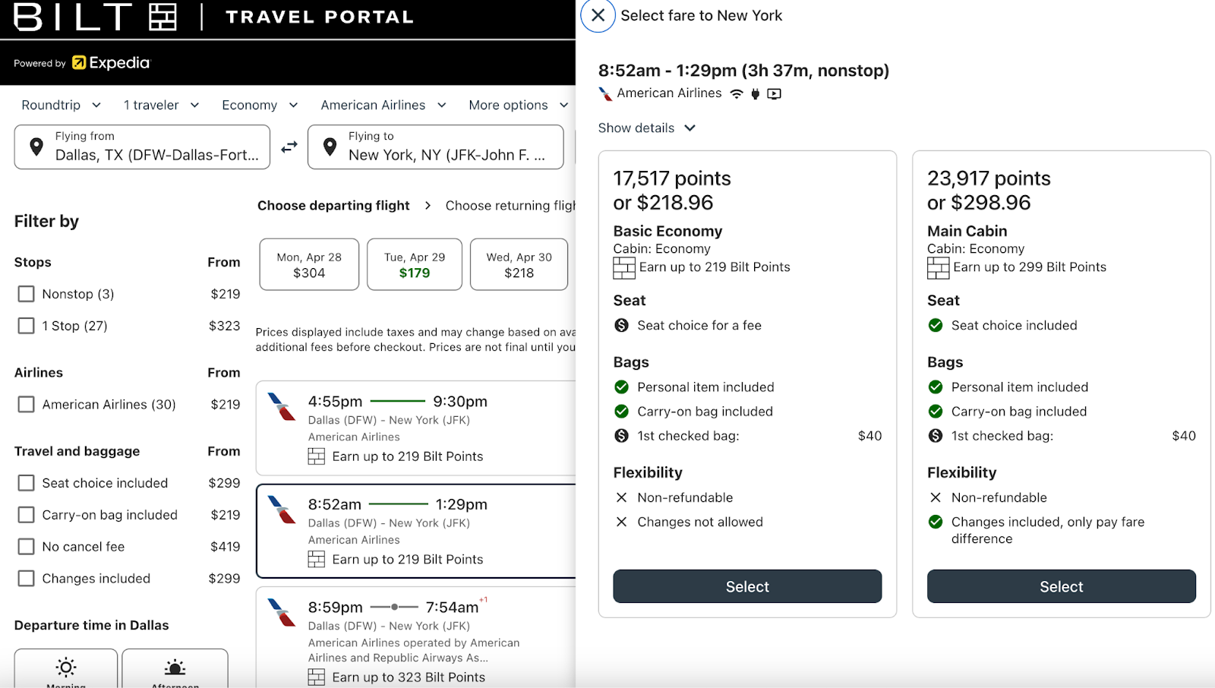The height and width of the screenshot is (688, 1215).
Task: Click the power outlet amenity icon
Action: click(755, 94)
